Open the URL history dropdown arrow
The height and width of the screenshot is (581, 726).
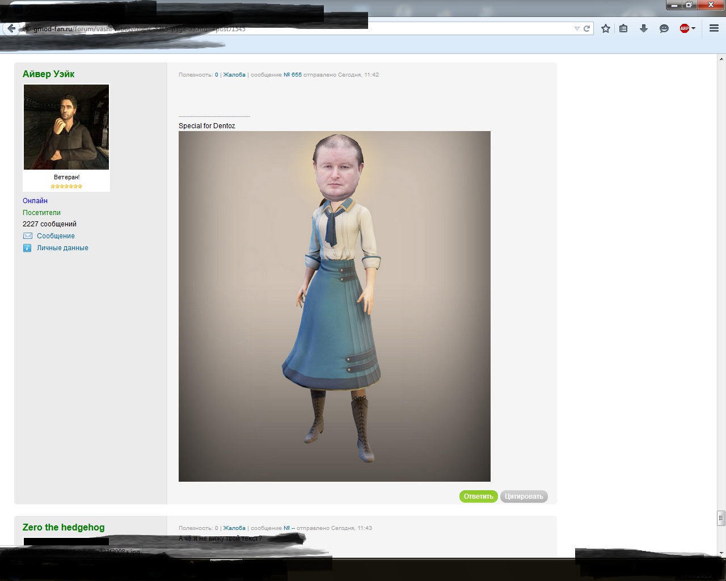point(577,28)
